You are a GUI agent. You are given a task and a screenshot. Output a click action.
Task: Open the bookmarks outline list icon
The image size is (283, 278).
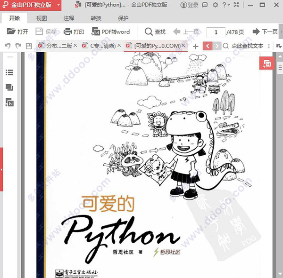coord(9,72)
